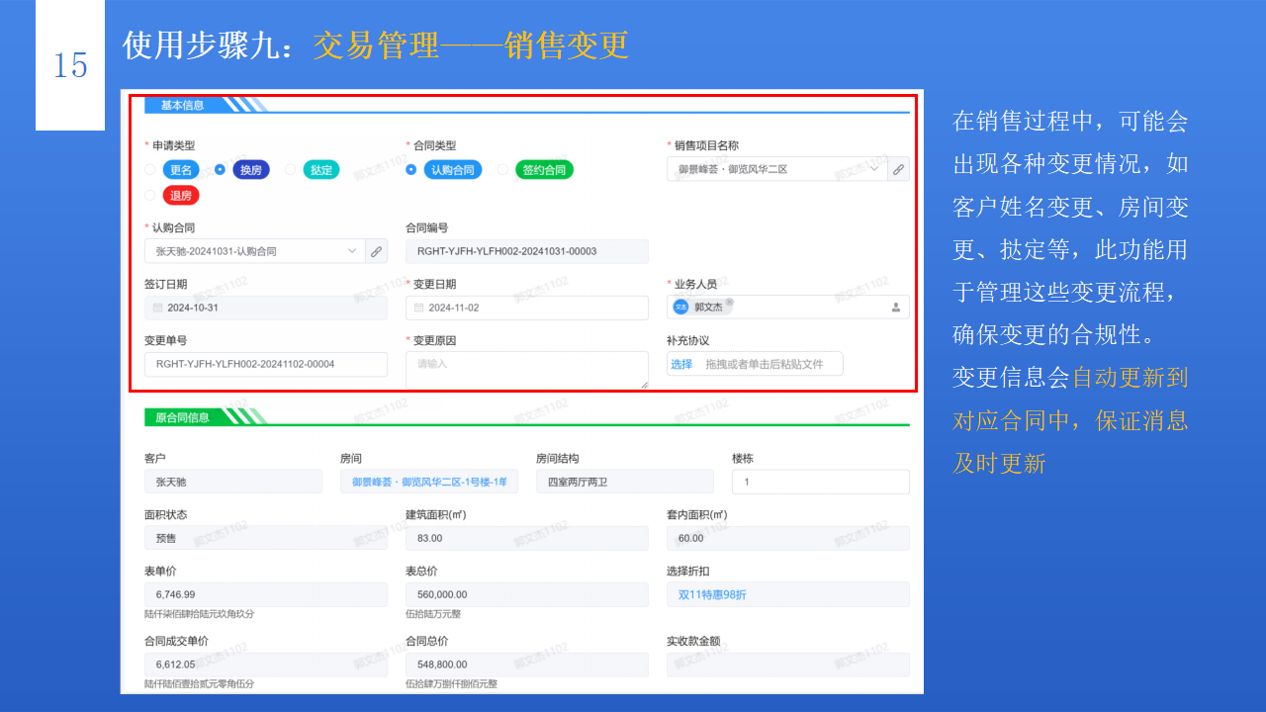Click the 文杰 avatar icon on the personnel tag
The height and width of the screenshot is (712, 1266).
(680, 307)
